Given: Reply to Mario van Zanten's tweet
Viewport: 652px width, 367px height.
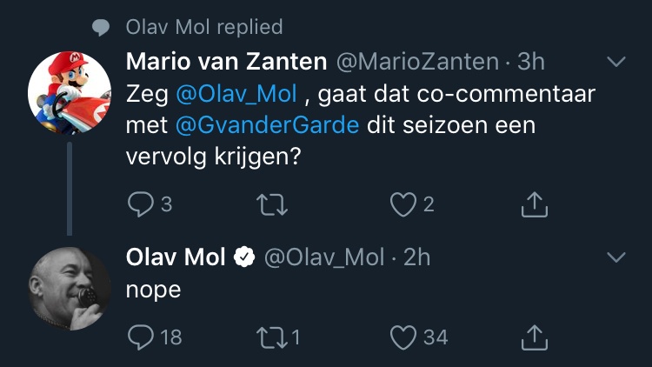Looking at the screenshot, I should (141, 204).
